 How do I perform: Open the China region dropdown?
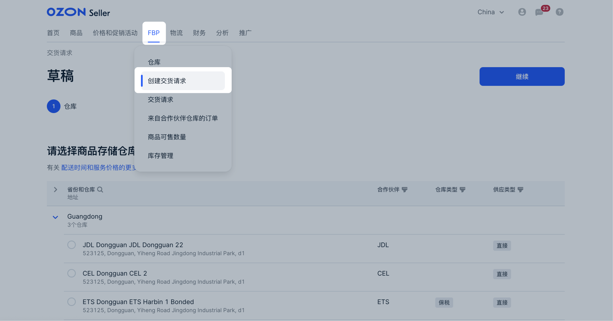point(491,12)
